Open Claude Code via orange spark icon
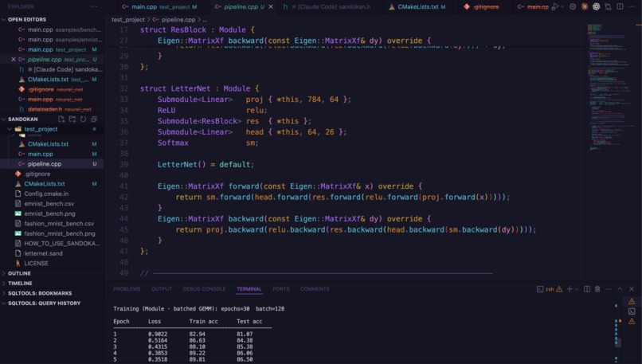 tap(585, 6)
